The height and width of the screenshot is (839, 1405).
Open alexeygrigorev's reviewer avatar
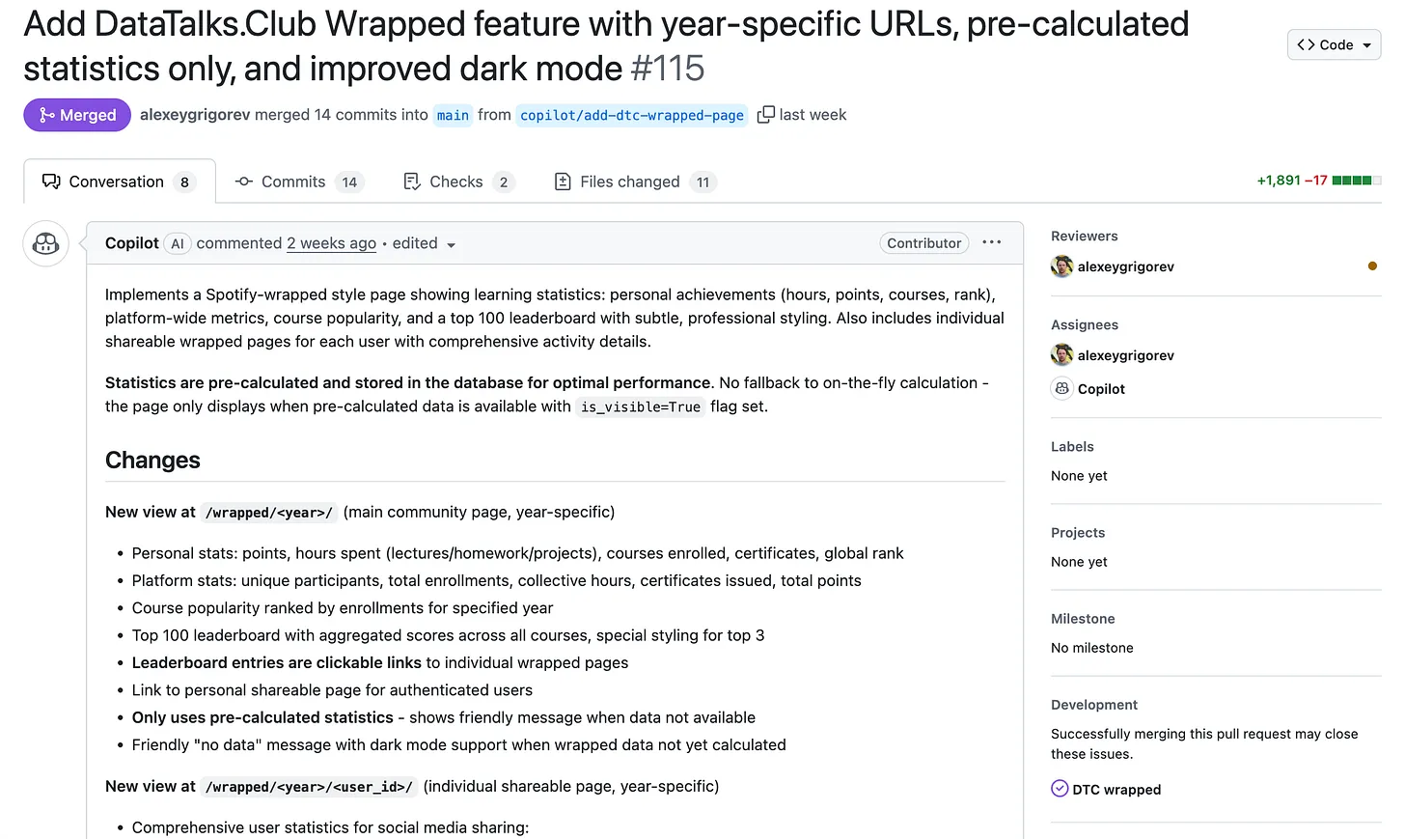tap(1061, 266)
